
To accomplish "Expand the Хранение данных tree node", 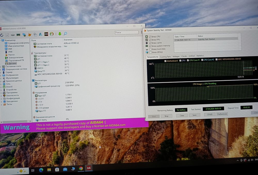I will click(x=1, y=81).
